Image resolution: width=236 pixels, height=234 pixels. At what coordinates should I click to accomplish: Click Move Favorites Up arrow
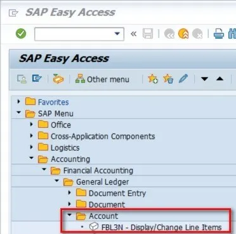220,79
